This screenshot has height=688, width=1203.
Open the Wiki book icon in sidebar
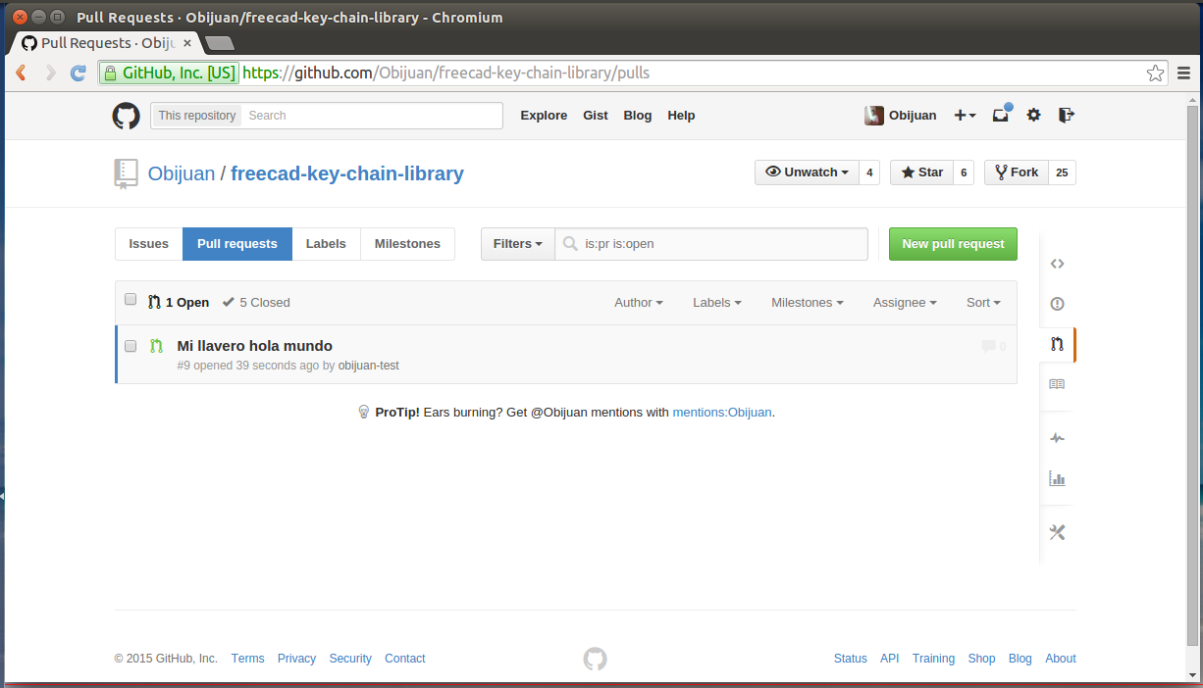pos(1057,384)
